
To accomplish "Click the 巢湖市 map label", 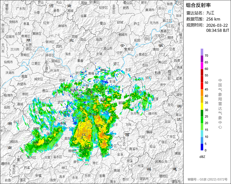I will [150, 10].
